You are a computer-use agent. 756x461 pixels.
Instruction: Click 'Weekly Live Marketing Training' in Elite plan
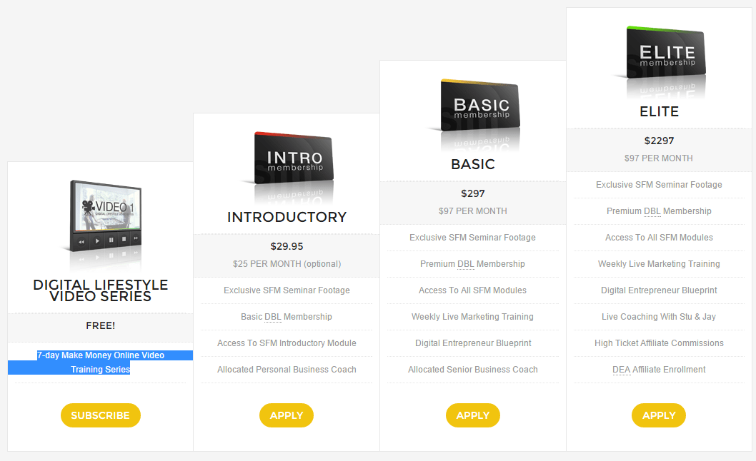659,264
